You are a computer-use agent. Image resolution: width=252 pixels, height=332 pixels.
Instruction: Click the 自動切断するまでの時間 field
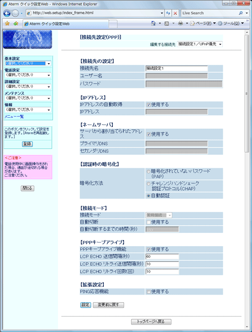[162, 229]
